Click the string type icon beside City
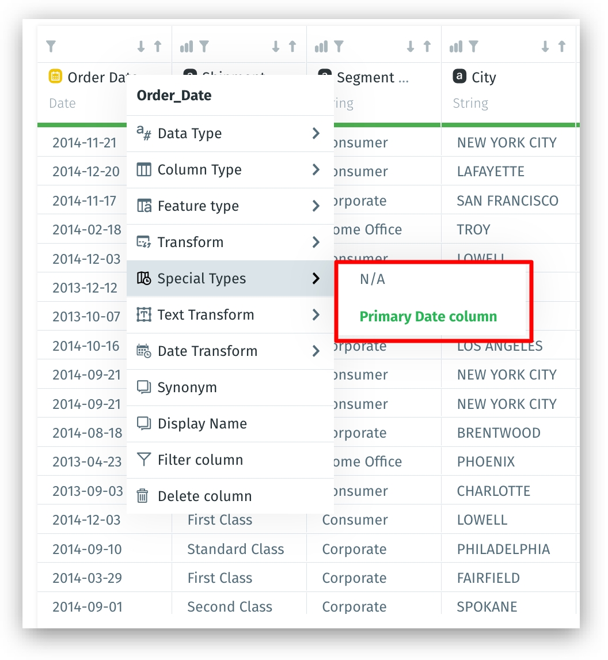608x660 pixels. click(459, 77)
